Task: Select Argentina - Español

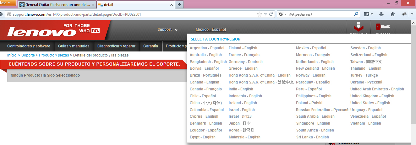Action: (207, 48)
